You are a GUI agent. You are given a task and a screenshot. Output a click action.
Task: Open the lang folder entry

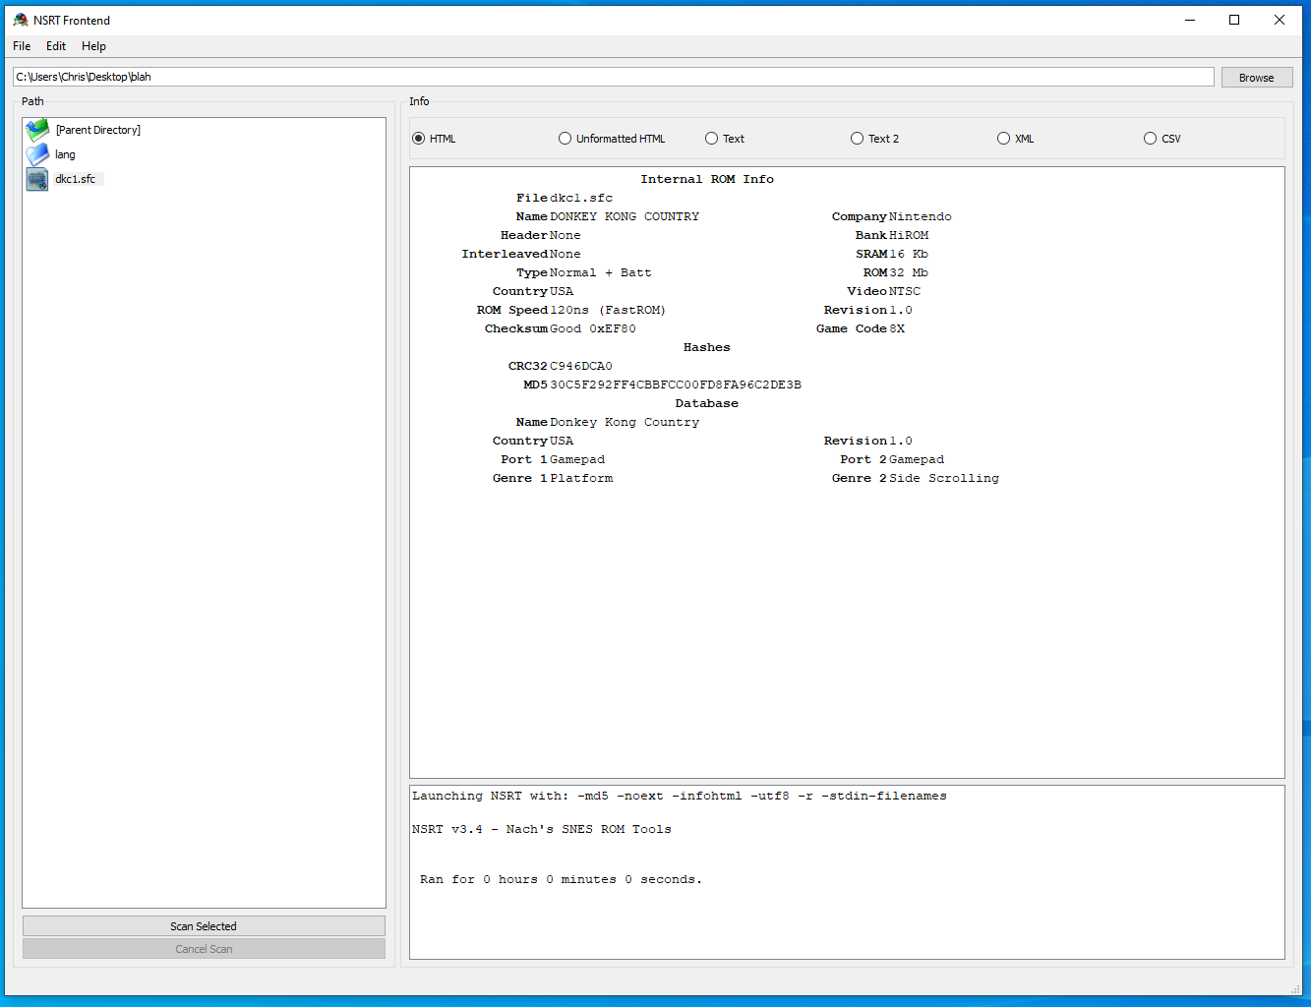point(65,154)
